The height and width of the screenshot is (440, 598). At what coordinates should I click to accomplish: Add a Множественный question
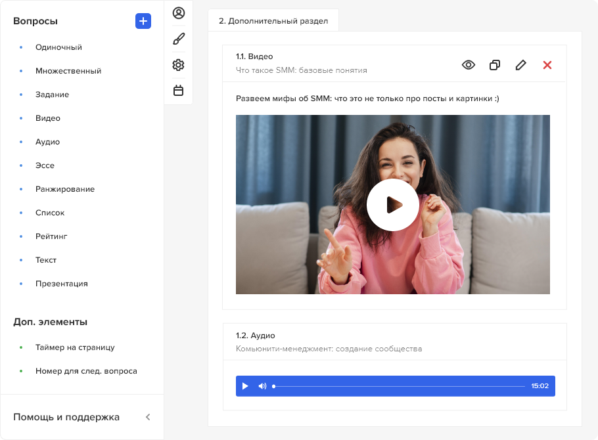pyautogui.click(x=68, y=71)
